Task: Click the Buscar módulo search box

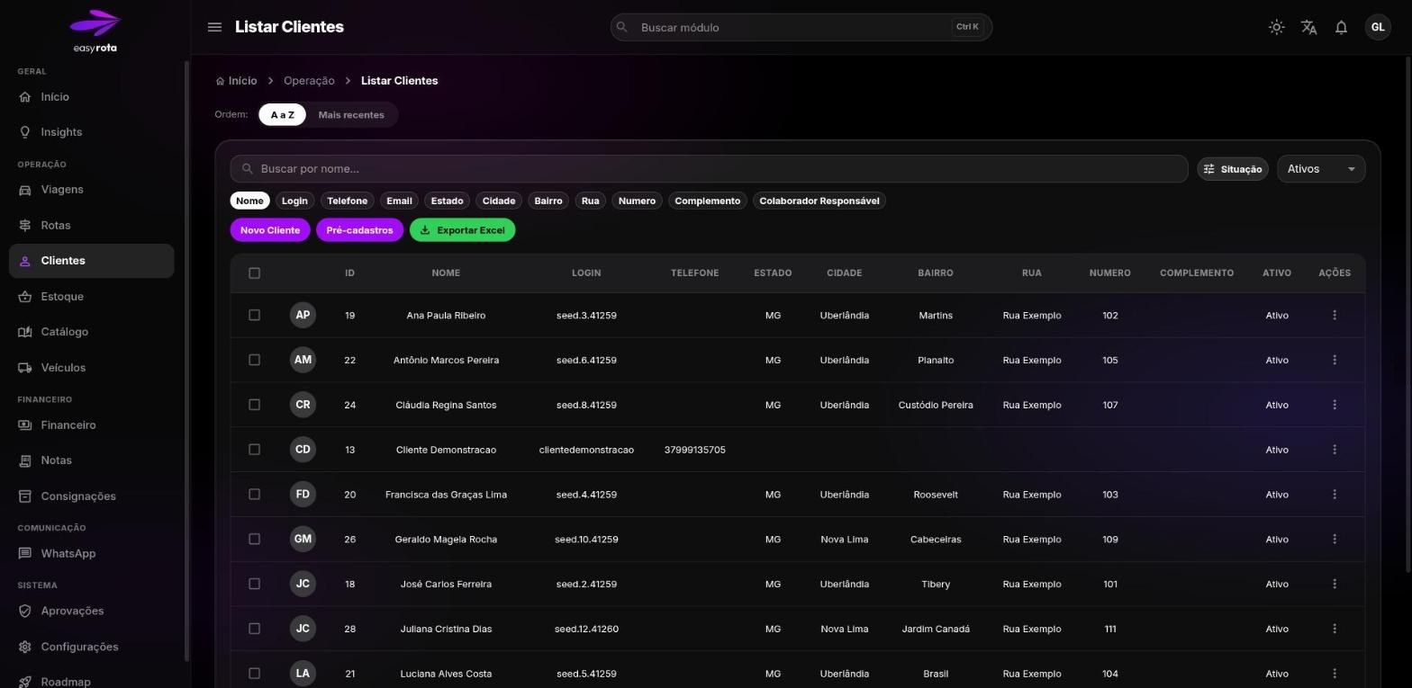Action: 801,27
